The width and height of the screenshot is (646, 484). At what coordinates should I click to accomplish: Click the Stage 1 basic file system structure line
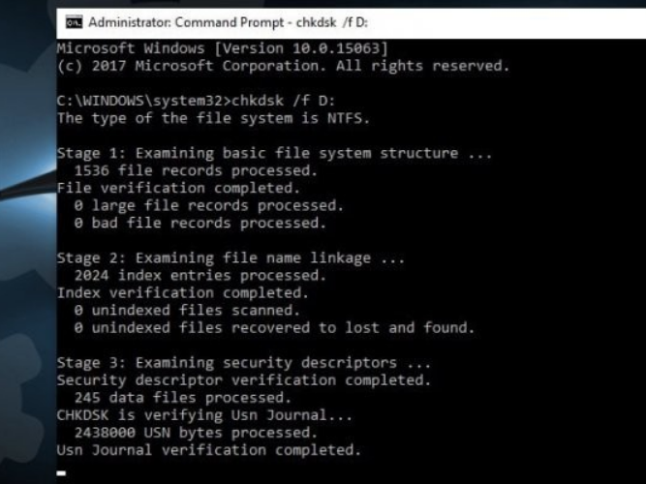tap(274, 153)
